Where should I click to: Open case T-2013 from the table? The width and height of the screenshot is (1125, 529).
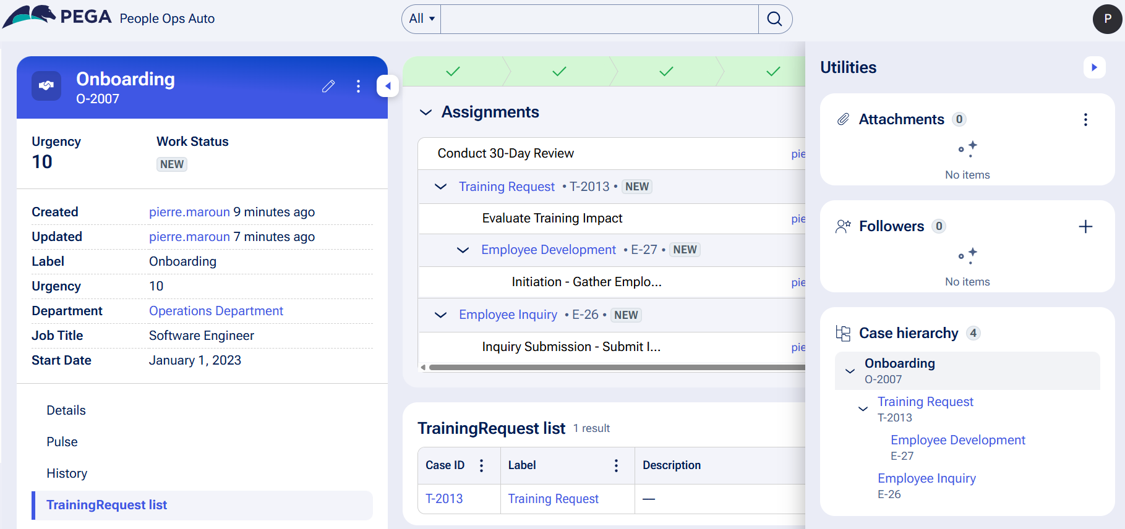[x=444, y=499]
